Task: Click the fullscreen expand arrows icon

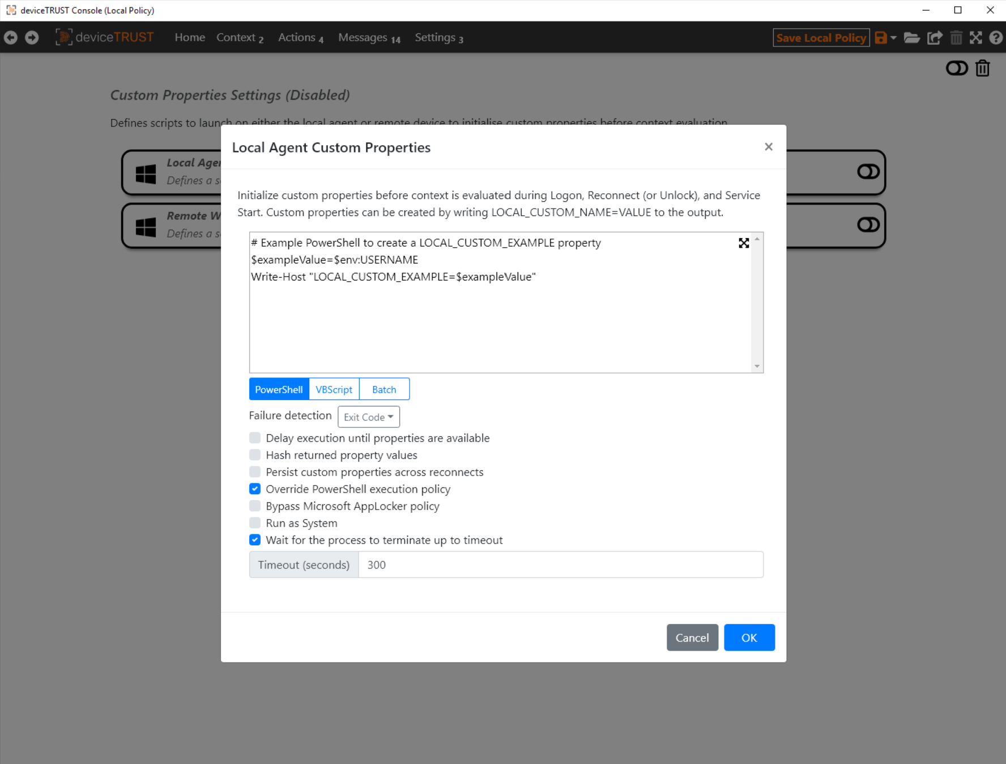Action: tap(976, 37)
